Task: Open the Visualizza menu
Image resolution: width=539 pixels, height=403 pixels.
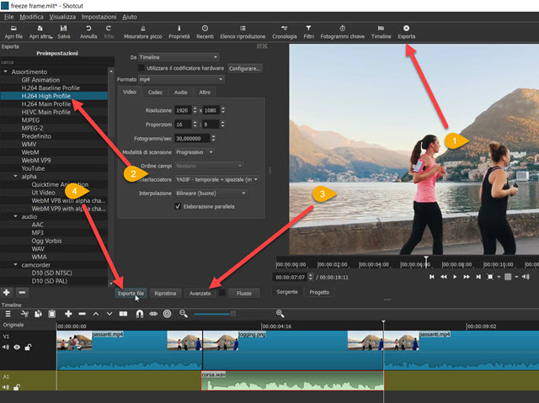Action: coord(62,17)
